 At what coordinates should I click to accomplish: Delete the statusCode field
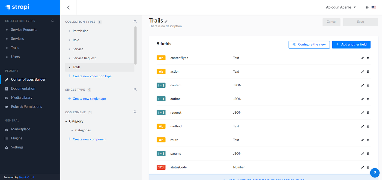pyautogui.click(x=368, y=167)
